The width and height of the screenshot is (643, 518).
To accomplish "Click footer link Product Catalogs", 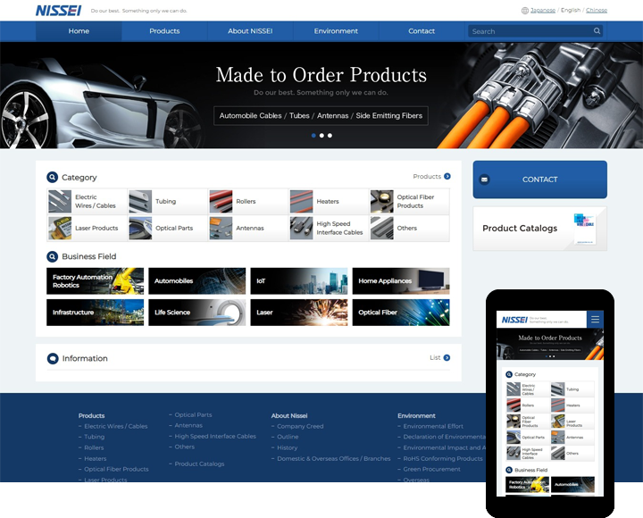I will (199, 464).
